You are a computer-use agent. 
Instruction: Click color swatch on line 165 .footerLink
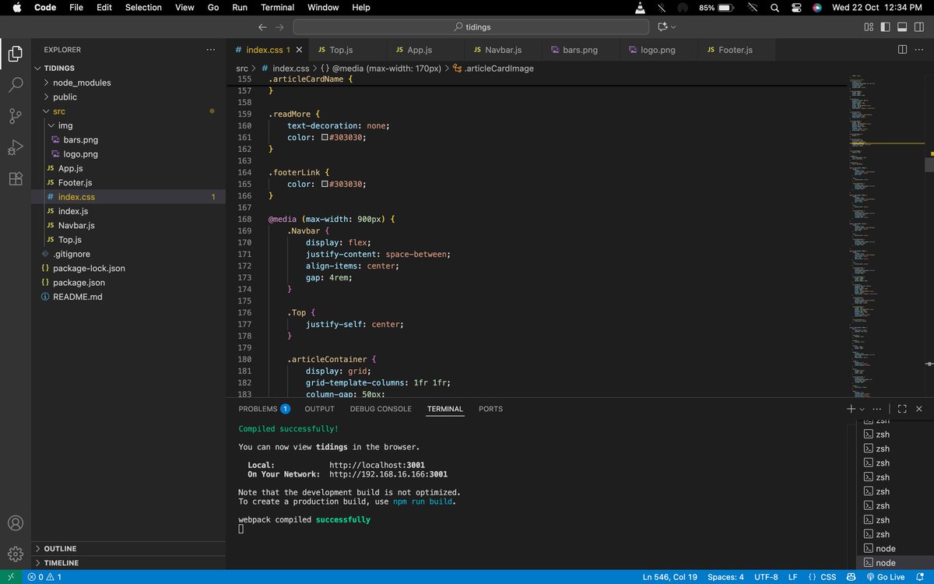tap(325, 184)
